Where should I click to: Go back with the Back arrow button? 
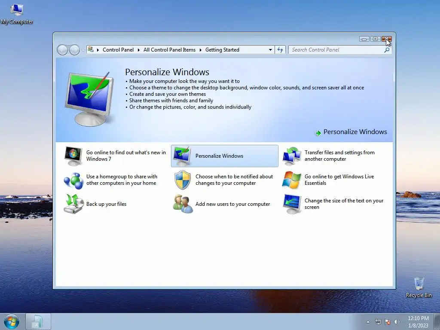coord(62,50)
